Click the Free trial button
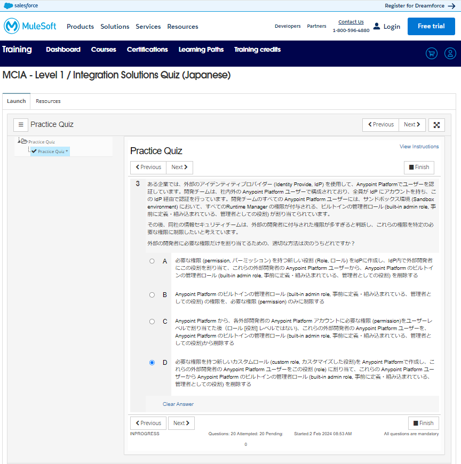 431,26
